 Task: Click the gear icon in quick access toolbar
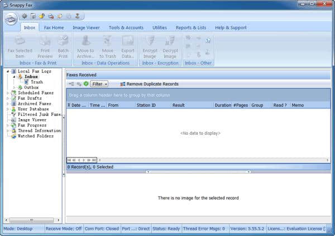(x=25, y=16)
